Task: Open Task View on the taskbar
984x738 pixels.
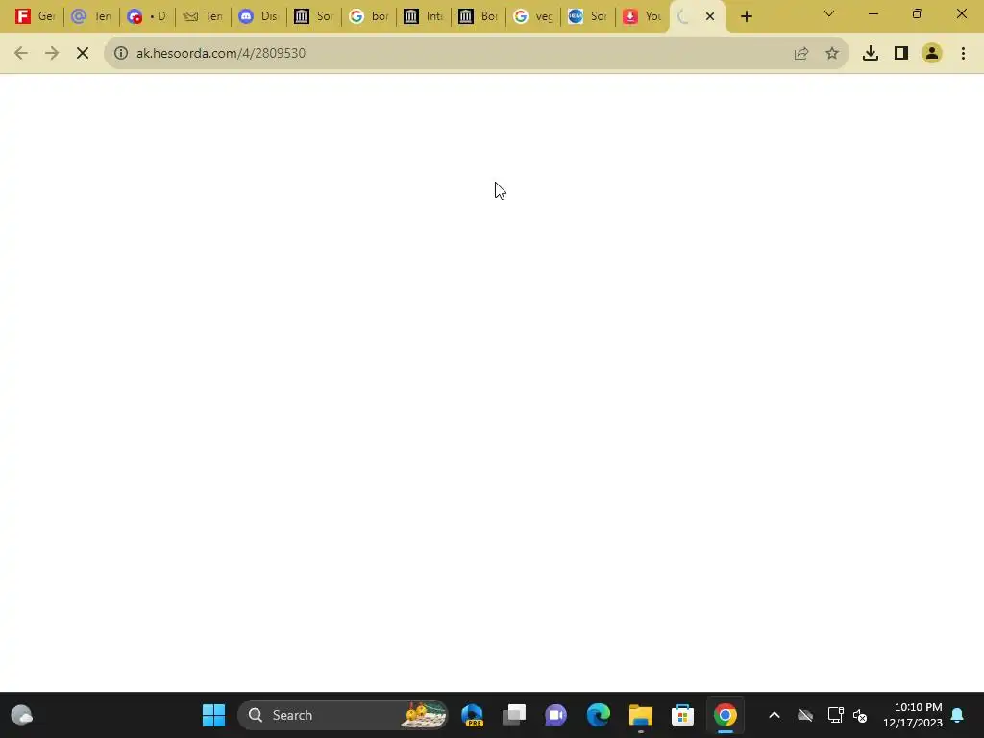Action: click(514, 715)
